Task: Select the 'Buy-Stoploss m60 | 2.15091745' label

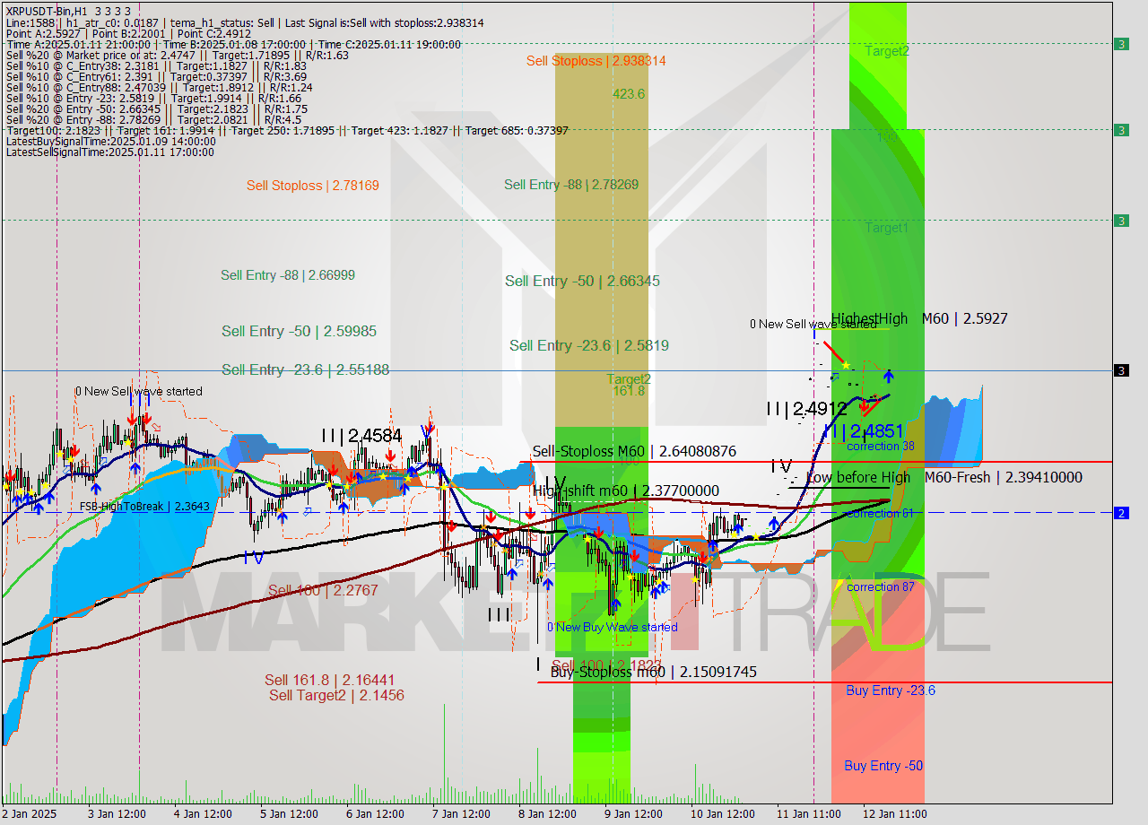Action: point(654,672)
